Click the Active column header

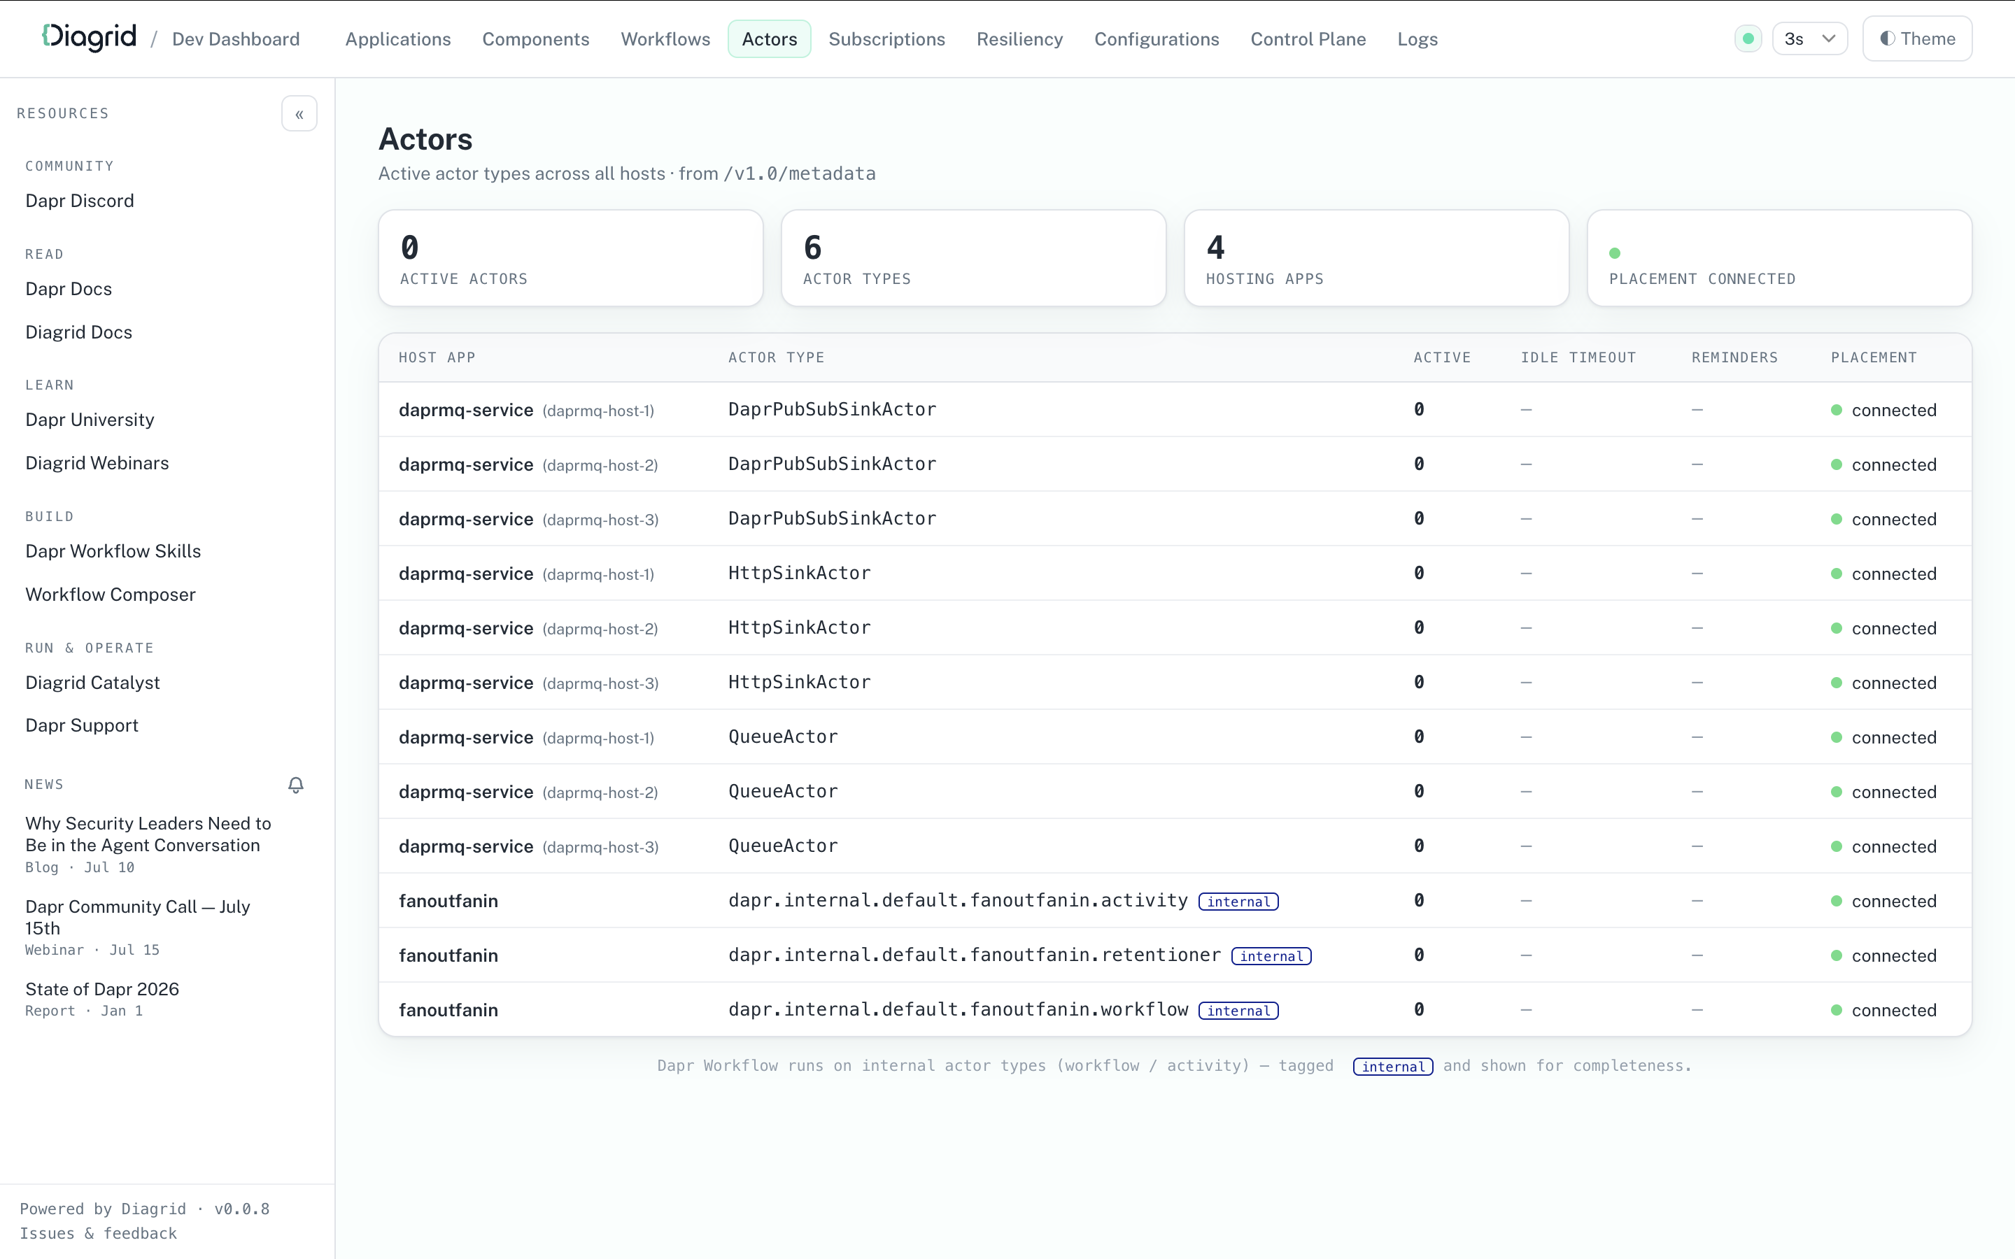[x=1442, y=357]
